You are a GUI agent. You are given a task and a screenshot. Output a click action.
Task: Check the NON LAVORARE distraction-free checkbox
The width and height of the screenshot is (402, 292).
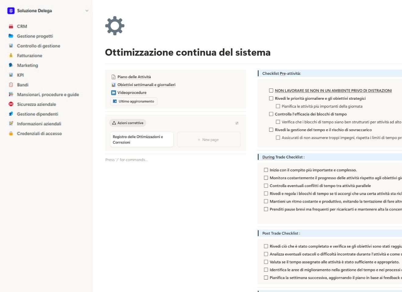click(271, 90)
